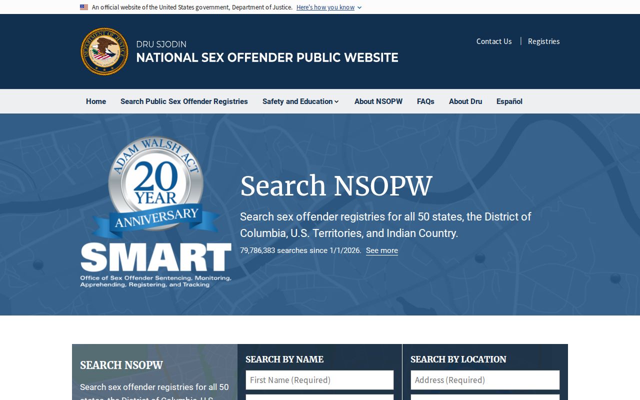Open the About NSOPW menu item
The height and width of the screenshot is (400, 640).
[378, 101]
